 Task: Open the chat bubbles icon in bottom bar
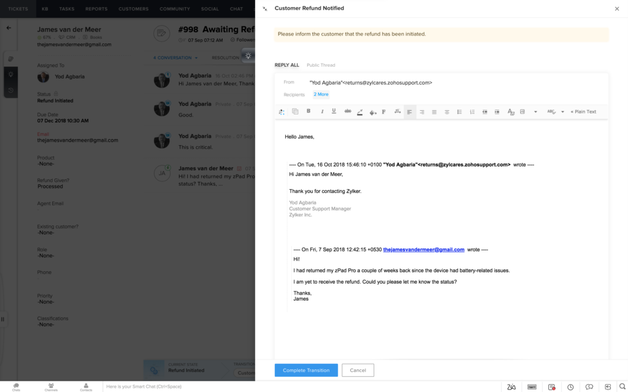coord(589,387)
